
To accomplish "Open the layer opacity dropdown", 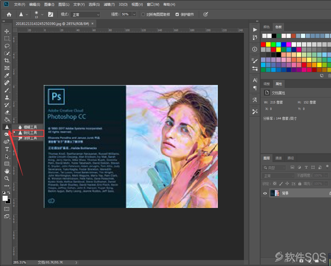I will (x=326, y=175).
